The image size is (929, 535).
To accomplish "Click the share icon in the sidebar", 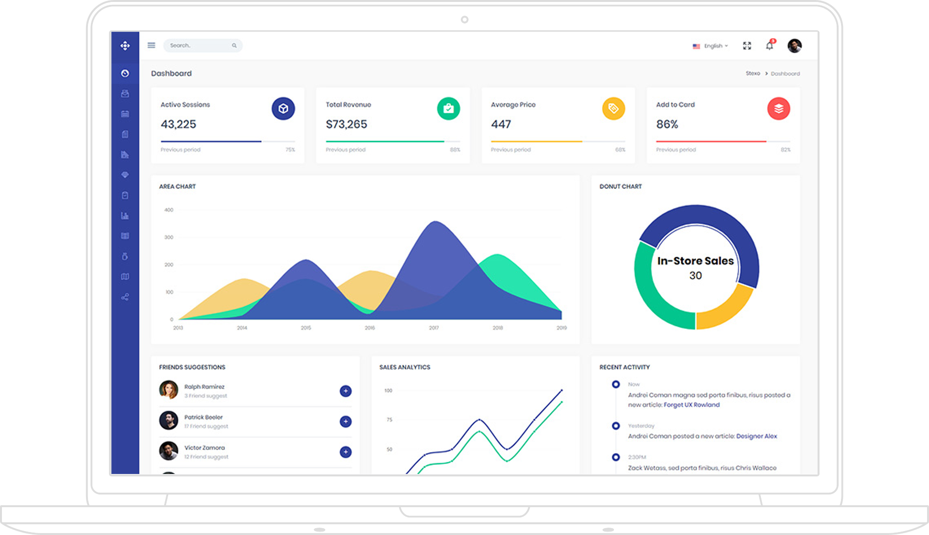I will coord(125,297).
